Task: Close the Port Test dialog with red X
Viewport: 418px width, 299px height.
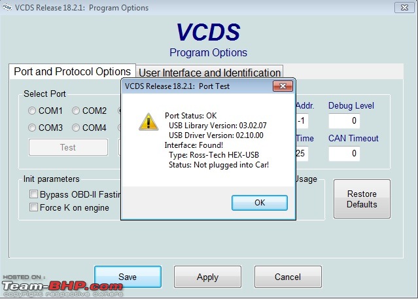Action: pyautogui.click(x=283, y=86)
